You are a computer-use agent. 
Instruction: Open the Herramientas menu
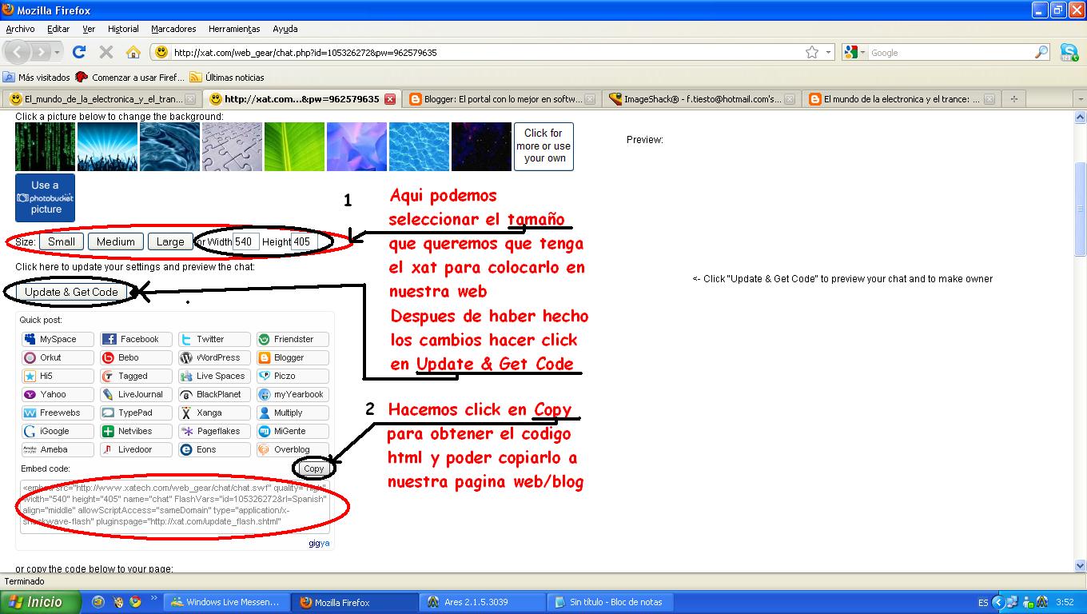coord(234,29)
